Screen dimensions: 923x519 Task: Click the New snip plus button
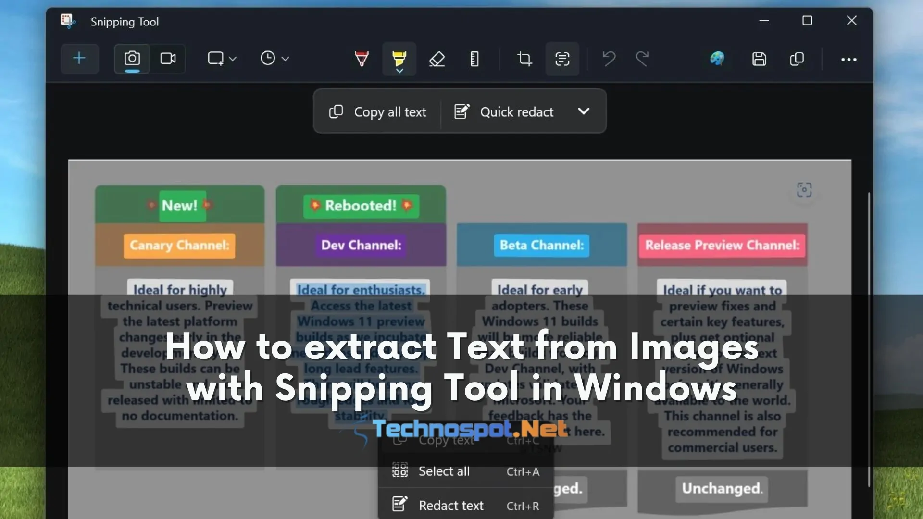79,59
